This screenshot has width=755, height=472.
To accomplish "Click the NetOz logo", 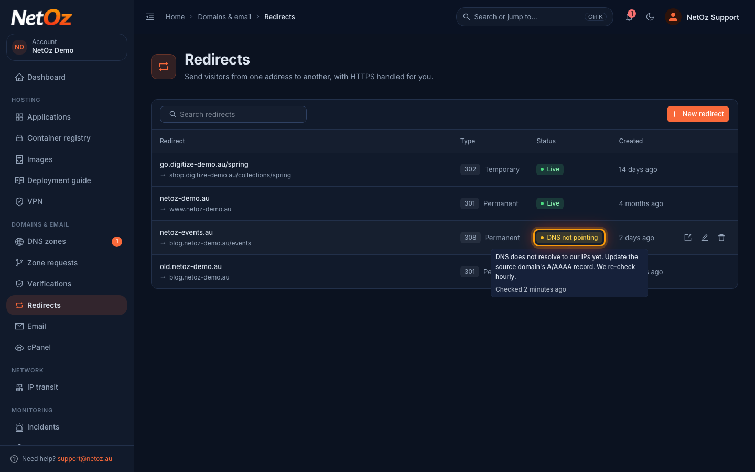I will pos(41,17).
